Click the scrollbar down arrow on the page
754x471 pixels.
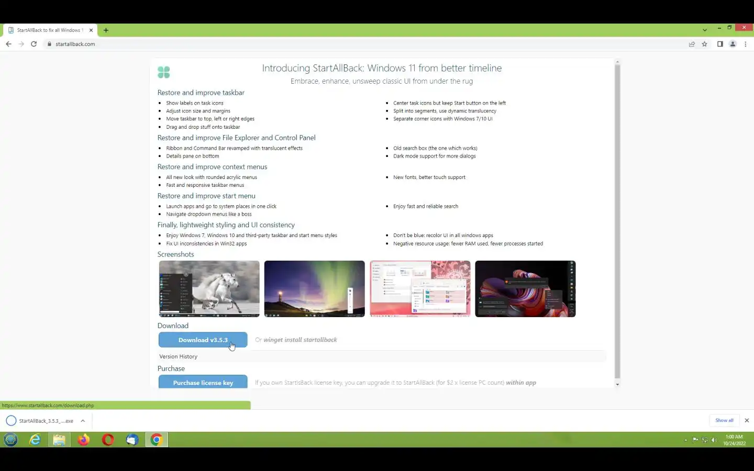617,384
